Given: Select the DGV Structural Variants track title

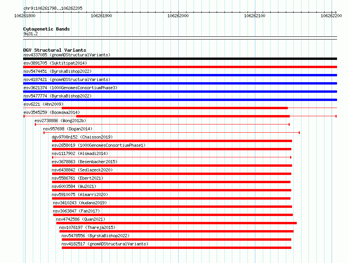Looking at the screenshot, I should [x=55, y=50].
